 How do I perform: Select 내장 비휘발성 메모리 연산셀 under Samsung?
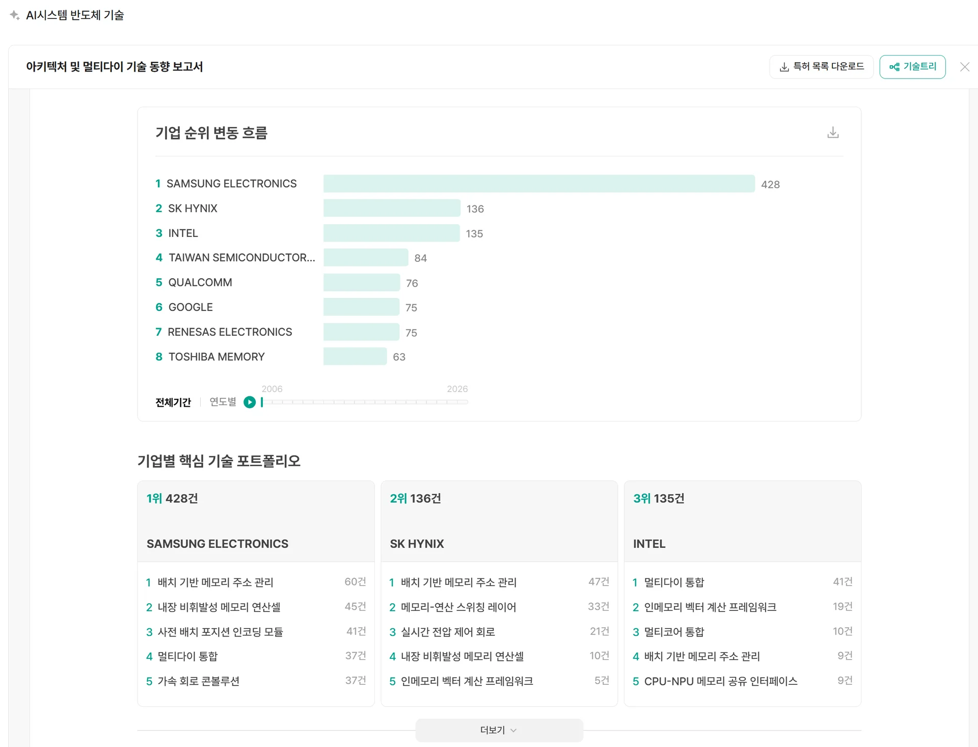pos(219,607)
